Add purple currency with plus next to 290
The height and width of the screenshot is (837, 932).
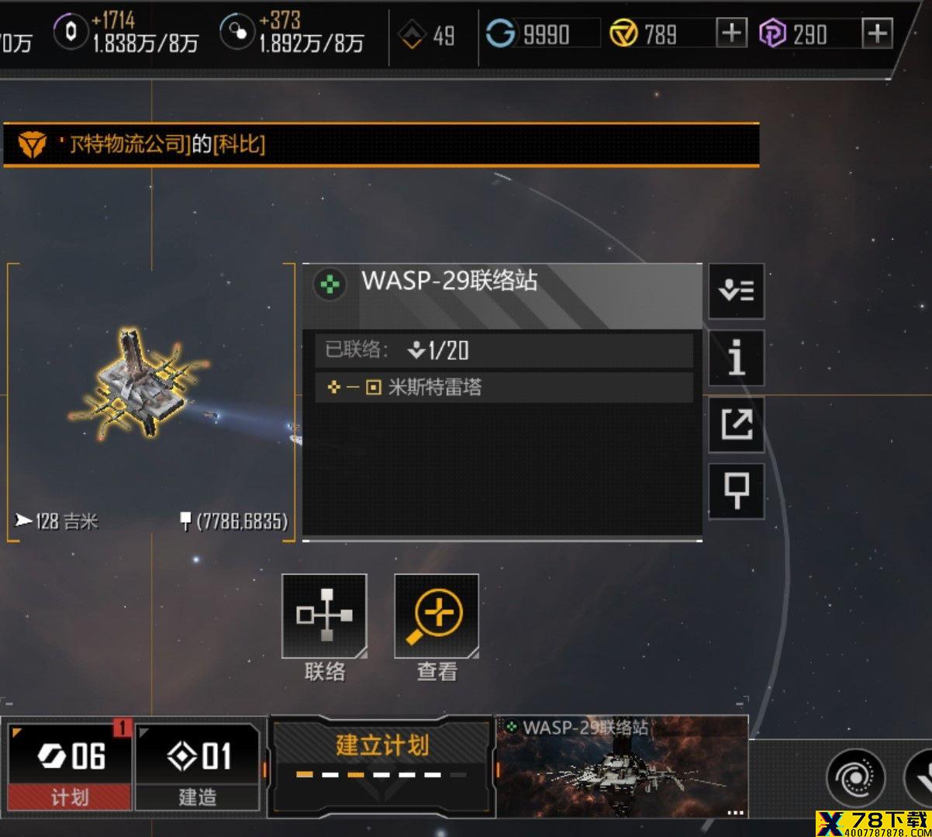[877, 33]
